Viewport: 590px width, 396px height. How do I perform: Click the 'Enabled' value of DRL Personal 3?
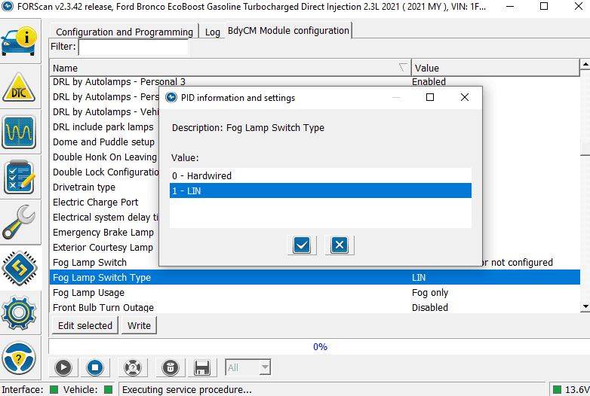click(429, 82)
